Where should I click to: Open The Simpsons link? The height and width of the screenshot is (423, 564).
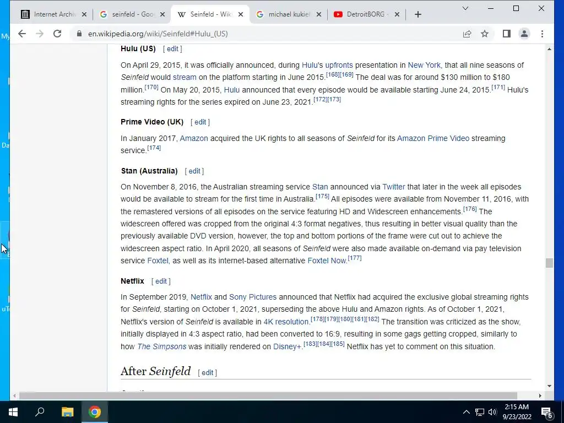coord(162,347)
